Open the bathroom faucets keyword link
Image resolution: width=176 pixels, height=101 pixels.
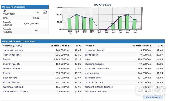tap(13, 50)
